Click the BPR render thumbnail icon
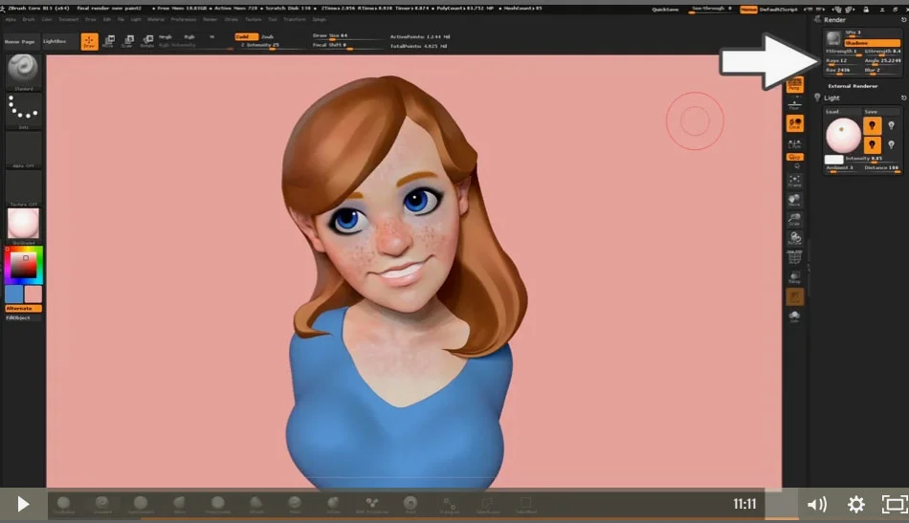This screenshot has width=909, height=523. 833,38
